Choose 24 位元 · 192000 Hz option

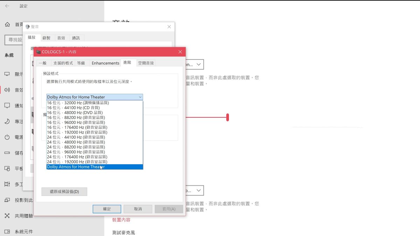coord(94,162)
